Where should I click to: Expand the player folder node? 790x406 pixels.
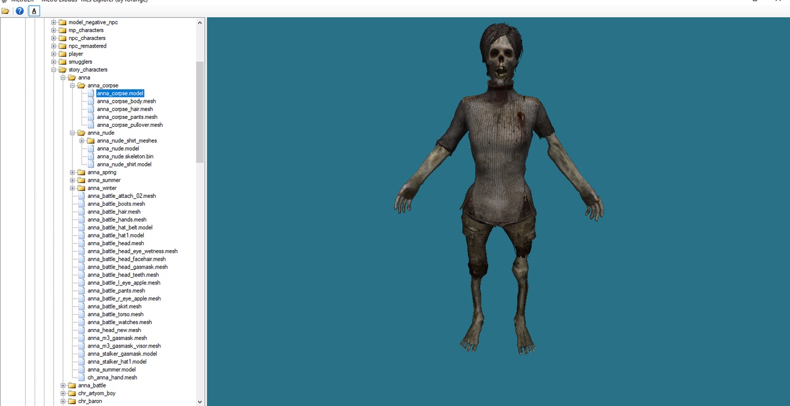click(54, 54)
